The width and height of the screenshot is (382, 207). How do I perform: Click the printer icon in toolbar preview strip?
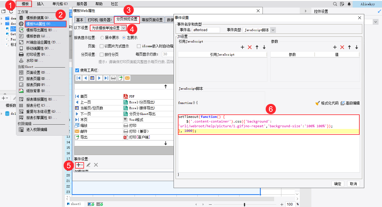(x=113, y=78)
